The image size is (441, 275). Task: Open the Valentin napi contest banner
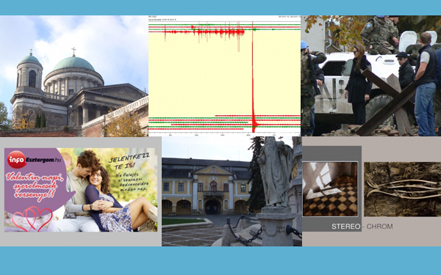click(x=81, y=190)
